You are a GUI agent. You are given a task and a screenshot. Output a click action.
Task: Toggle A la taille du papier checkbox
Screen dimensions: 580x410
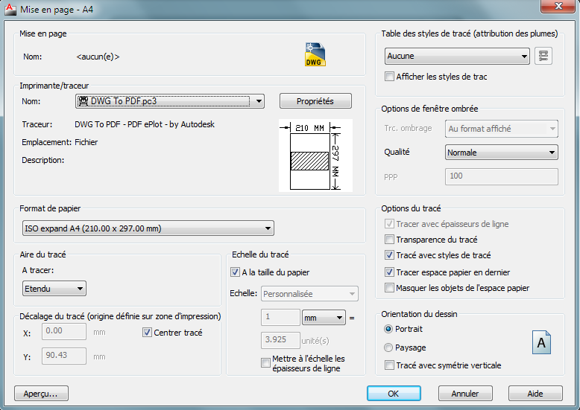coord(236,272)
